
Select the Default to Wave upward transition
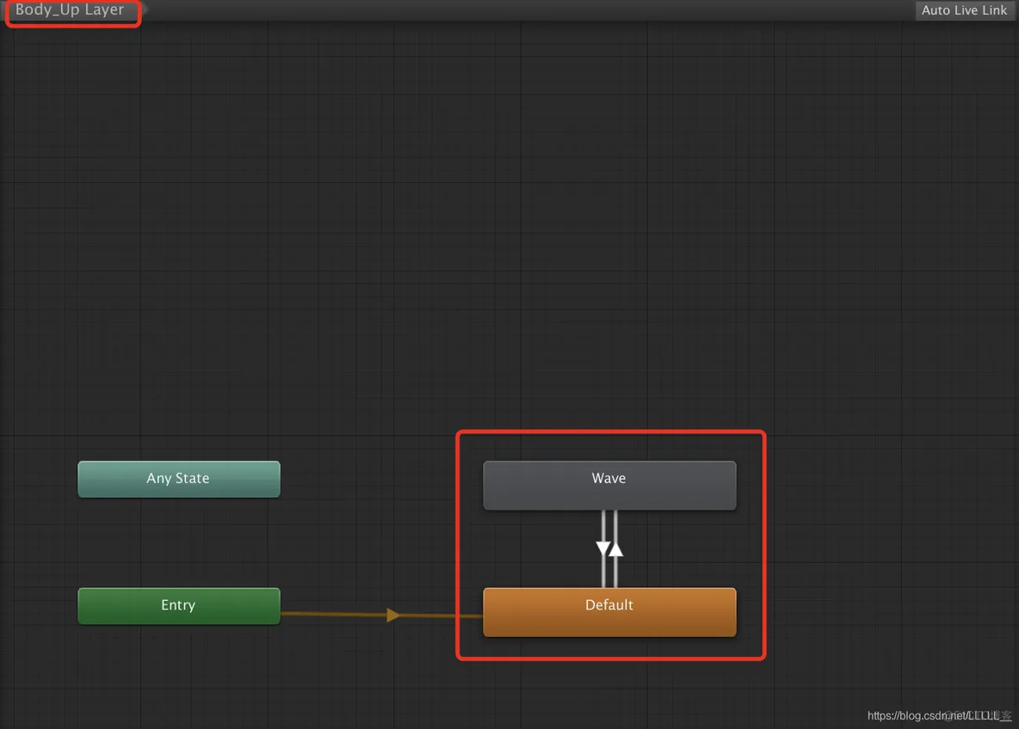pos(616,548)
